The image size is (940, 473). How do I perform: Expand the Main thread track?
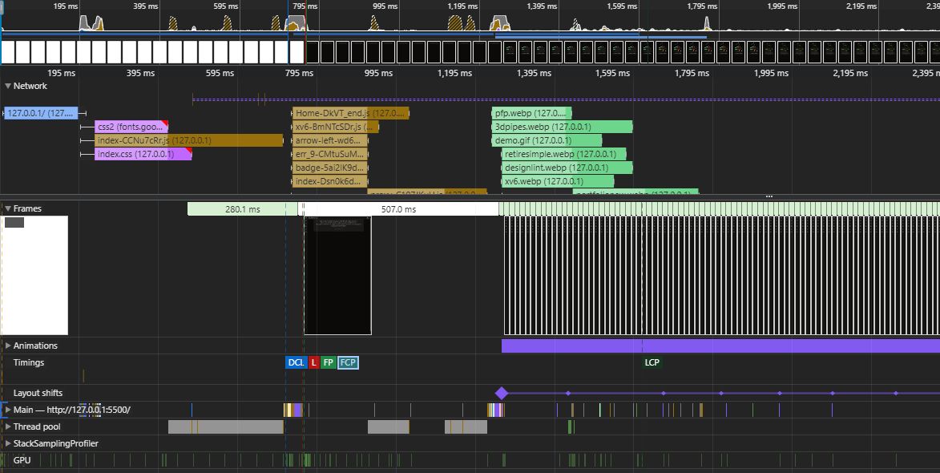(x=8, y=410)
